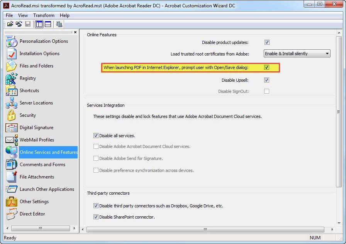This screenshot has height=244, width=346.
Task: Select the Registry section label
Action: 28,78
